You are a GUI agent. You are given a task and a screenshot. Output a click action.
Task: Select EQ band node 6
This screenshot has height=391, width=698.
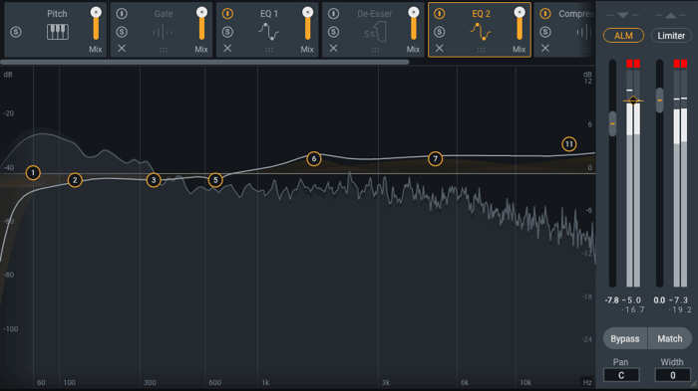point(314,158)
